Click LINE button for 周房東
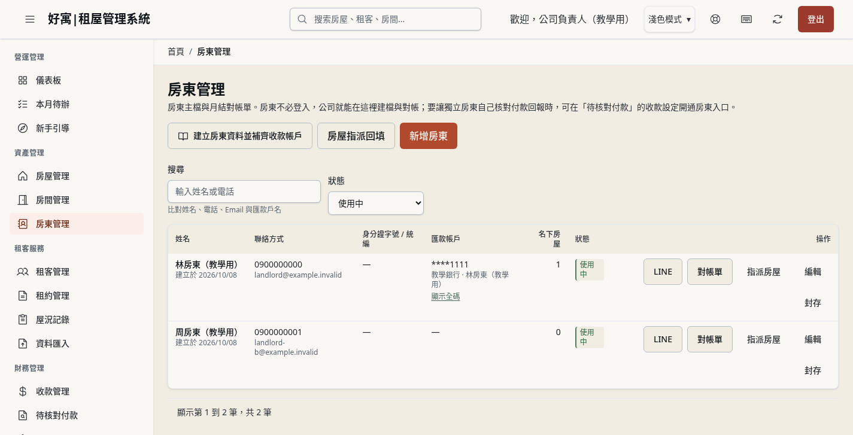Image resolution: width=853 pixels, height=435 pixels. click(663, 339)
